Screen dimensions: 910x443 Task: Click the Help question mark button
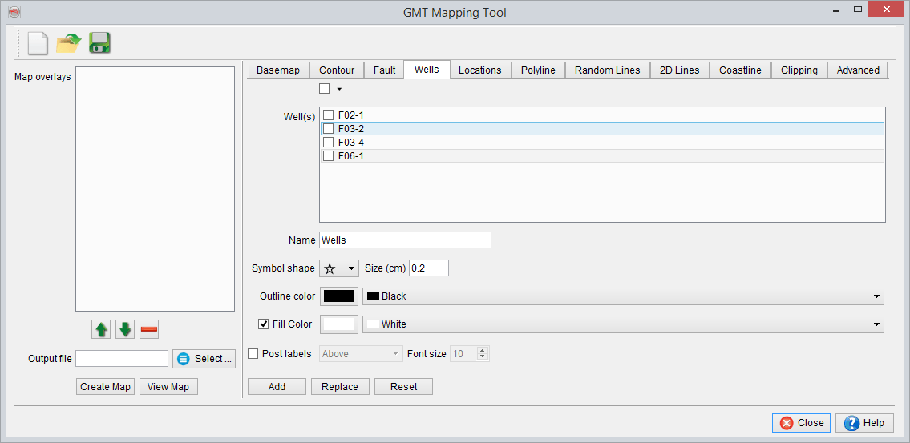(x=863, y=423)
